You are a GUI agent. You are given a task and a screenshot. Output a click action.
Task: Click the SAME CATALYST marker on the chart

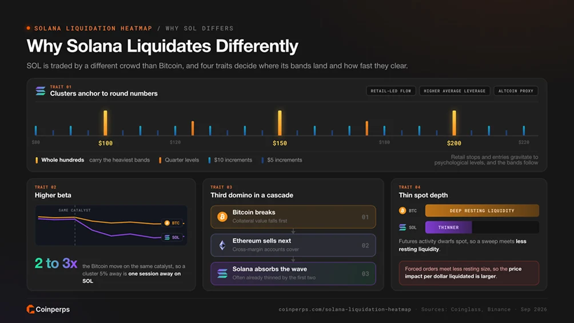pyautogui.click(x=75, y=210)
